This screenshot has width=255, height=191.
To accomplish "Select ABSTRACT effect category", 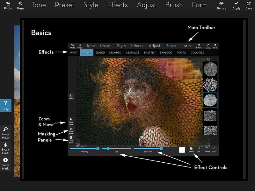I will [133, 53].
